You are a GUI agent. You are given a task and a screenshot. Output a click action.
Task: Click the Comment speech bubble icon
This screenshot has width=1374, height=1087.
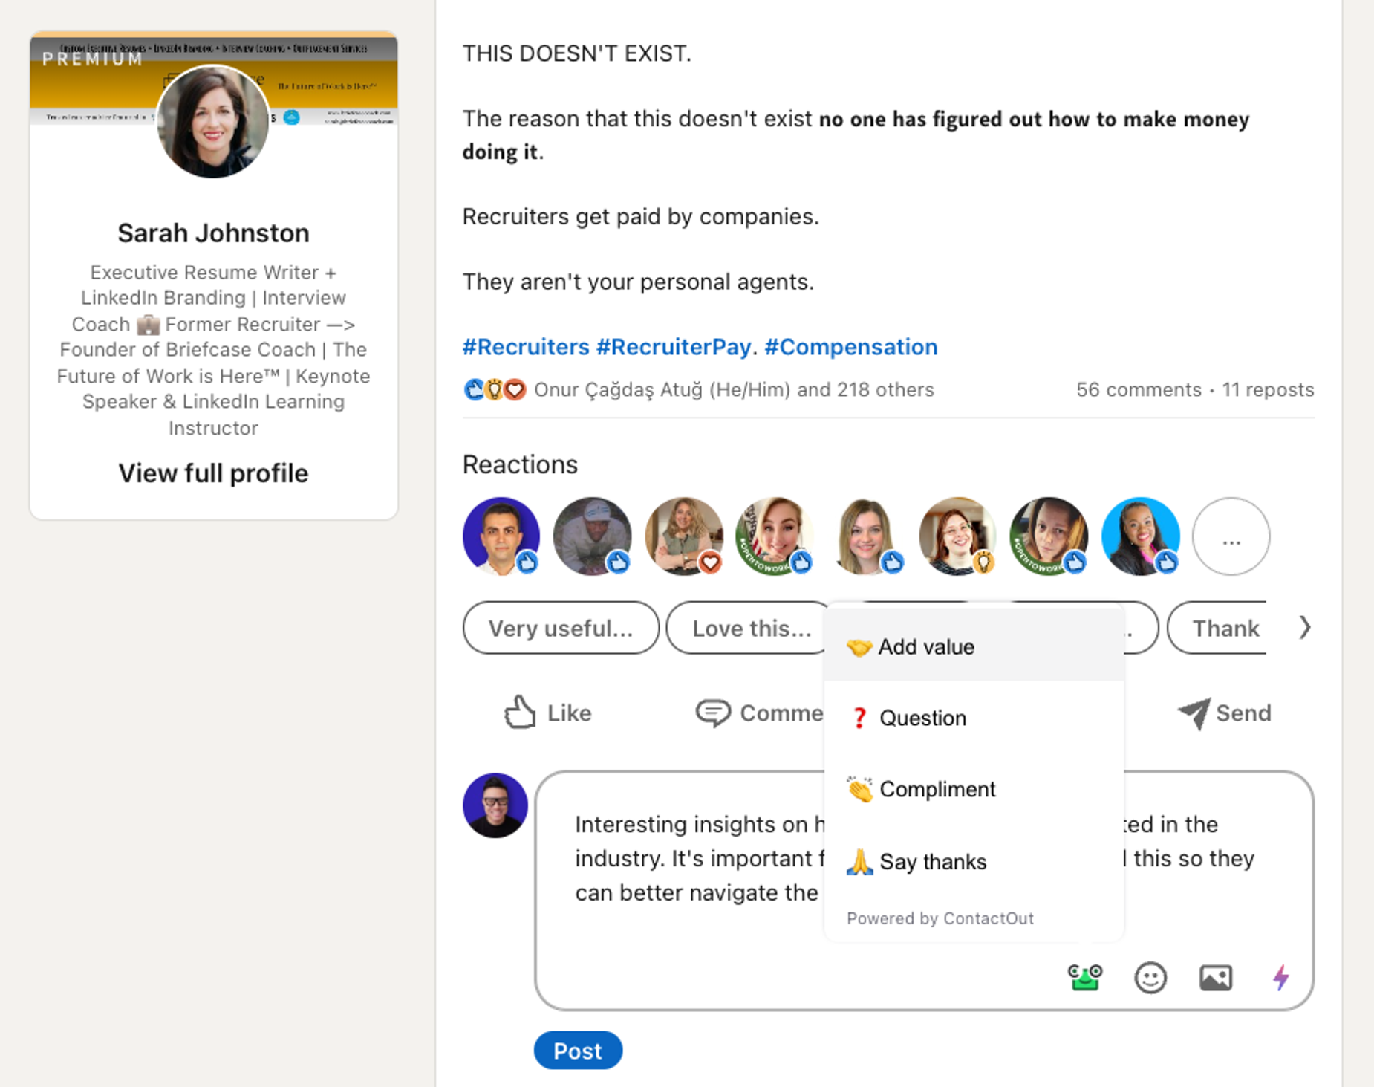713,713
